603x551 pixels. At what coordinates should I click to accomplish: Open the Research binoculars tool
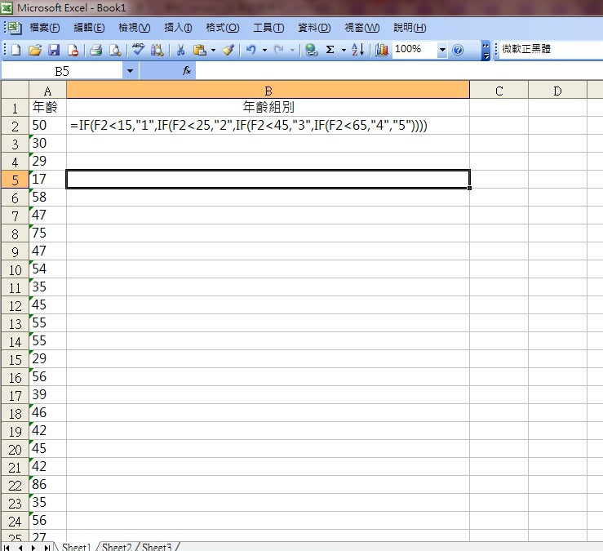point(157,50)
